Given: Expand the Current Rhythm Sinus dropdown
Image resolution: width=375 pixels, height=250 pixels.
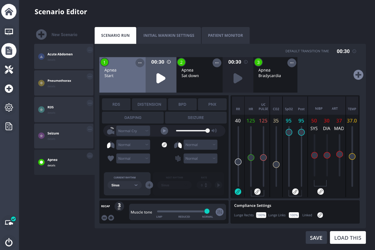Looking at the screenshot, I should coord(124,185).
